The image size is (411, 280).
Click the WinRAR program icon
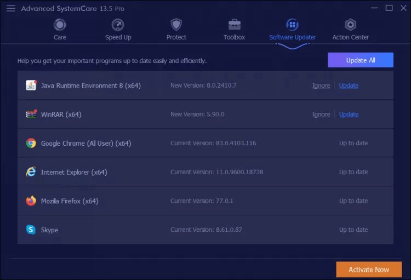click(31, 115)
